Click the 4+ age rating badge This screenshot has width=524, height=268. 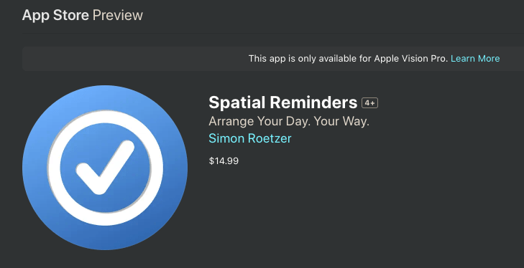point(369,103)
